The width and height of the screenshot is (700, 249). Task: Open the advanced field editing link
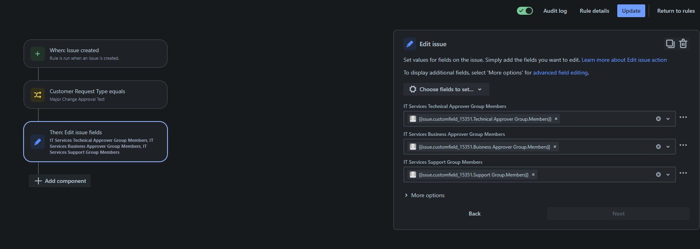coord(560,73)
